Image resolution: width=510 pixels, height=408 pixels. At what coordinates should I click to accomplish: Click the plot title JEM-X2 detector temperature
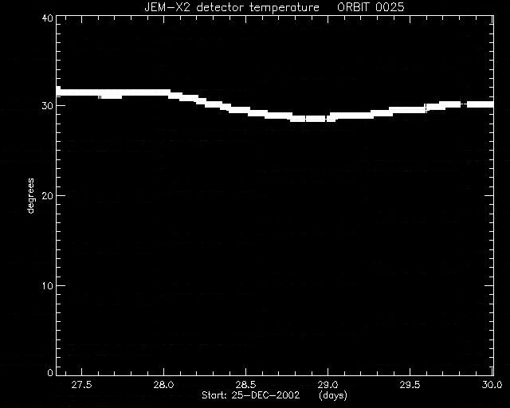point(232,7)
